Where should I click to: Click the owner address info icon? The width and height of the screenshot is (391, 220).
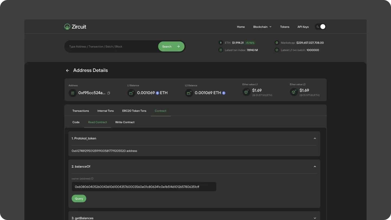(x=92, y=178)
